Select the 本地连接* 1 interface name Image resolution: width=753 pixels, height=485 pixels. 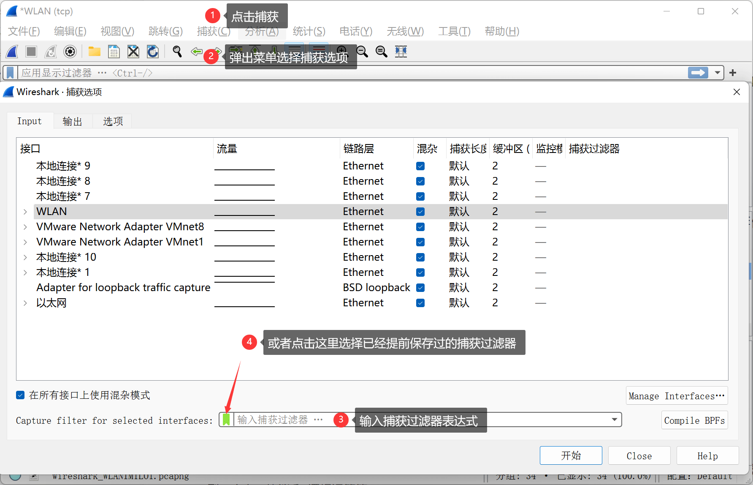63,272
